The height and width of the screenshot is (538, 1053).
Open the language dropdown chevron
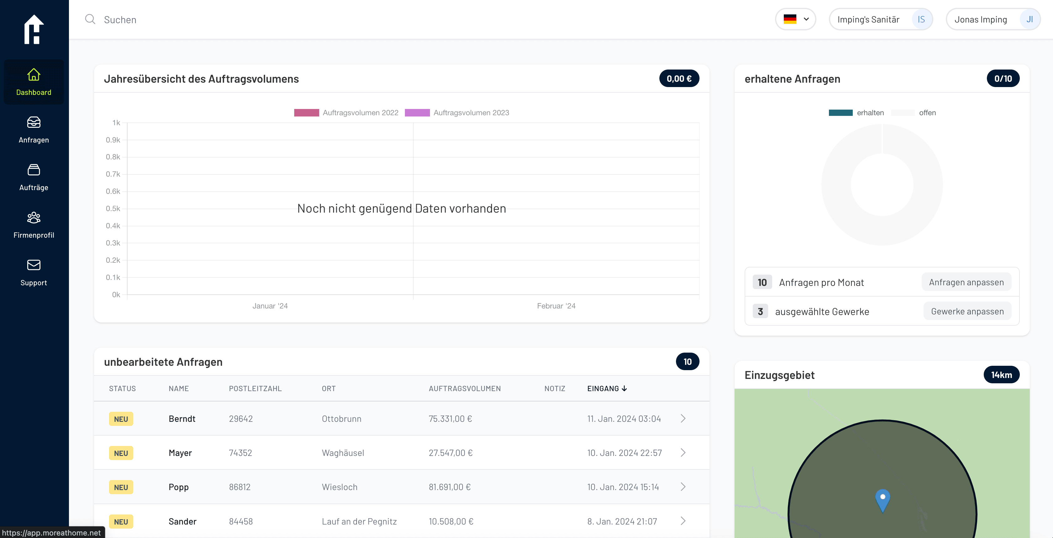[806, 19]
